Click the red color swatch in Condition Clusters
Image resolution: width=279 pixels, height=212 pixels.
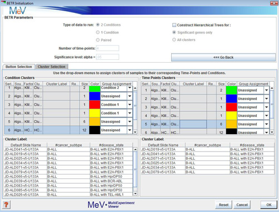(95, 105)
